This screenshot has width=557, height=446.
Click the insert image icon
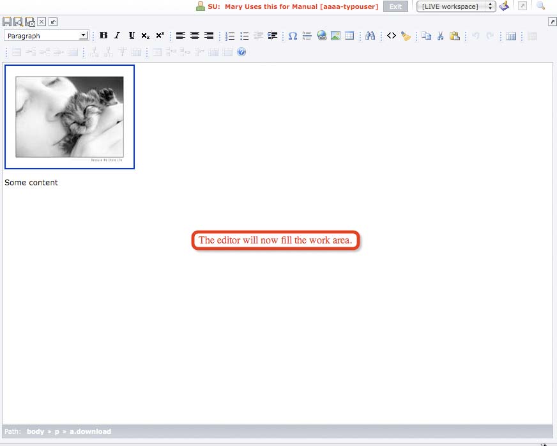click(335, 36)
